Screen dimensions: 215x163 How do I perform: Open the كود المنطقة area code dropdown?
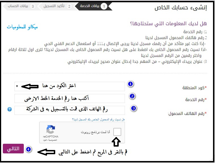(70, 86)
